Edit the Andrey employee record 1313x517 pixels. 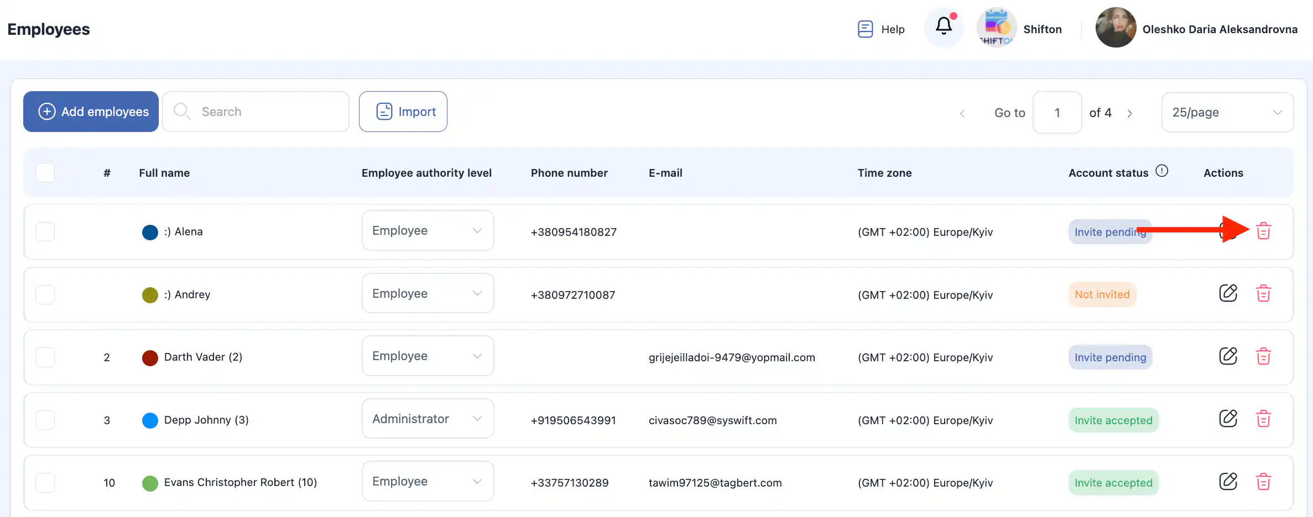click(1228, 293)
